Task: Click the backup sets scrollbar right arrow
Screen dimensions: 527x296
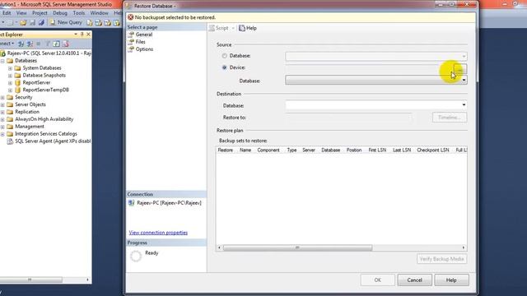Action: point(464,247)
